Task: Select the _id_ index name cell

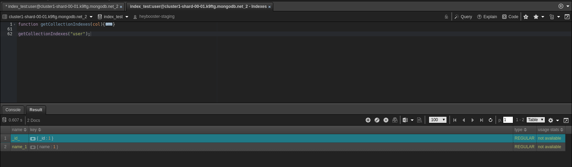Action: click(19, 138)
